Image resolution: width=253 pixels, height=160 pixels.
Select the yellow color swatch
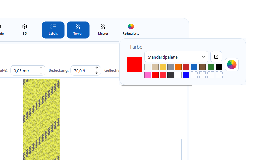click(163, 67)
